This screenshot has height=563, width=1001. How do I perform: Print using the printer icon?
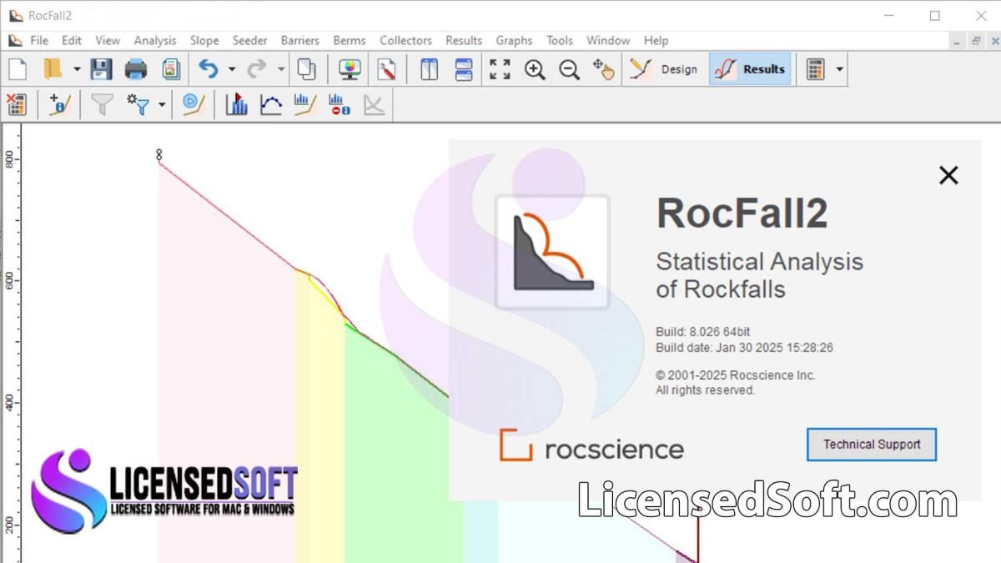pos(136,69)
